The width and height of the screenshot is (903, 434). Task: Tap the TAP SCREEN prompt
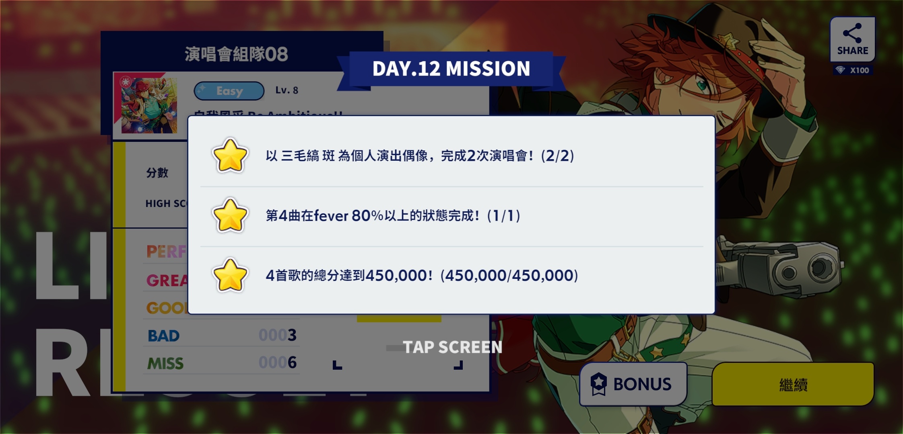tap(453, 347)
